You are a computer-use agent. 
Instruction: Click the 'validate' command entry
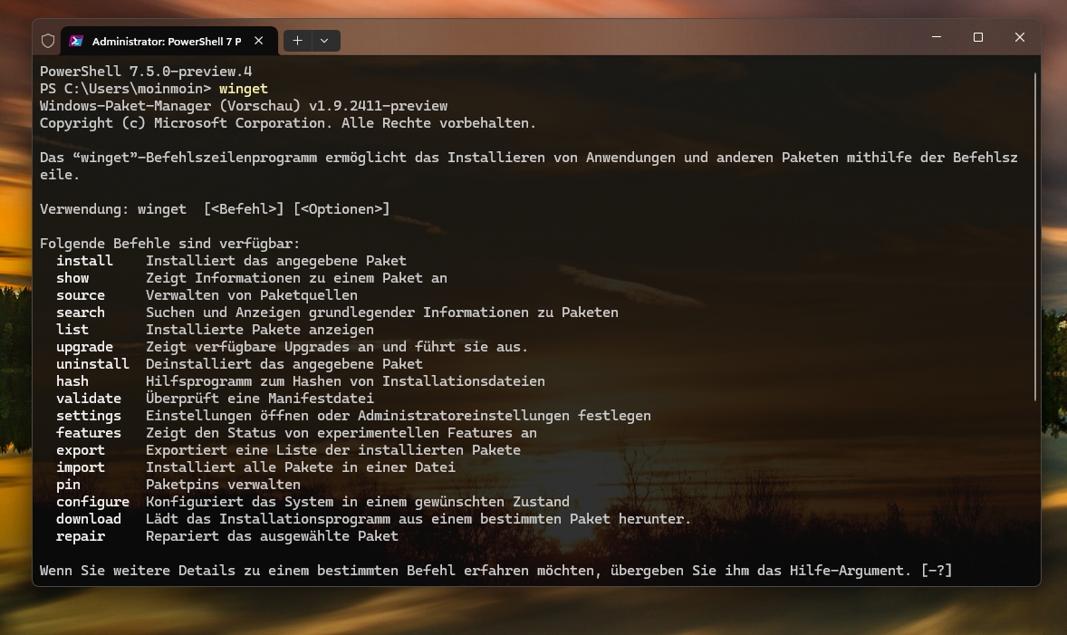click(89, 399)
